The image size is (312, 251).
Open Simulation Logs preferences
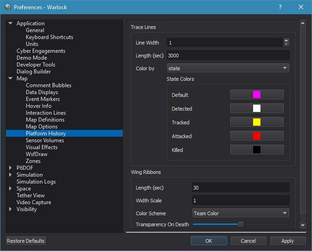coord(36,182)
